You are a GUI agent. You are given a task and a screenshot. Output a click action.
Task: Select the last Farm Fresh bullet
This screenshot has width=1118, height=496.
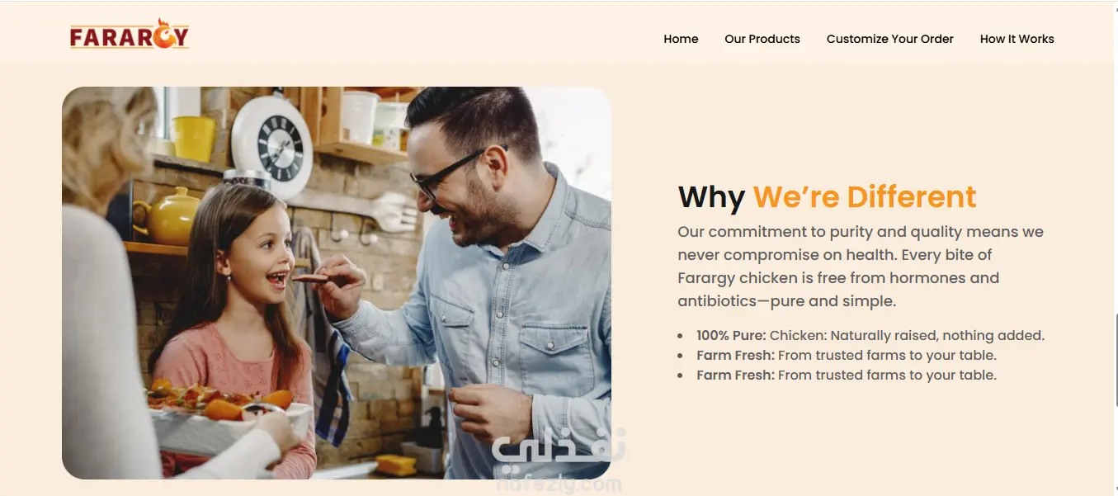[x=847, y=376]
